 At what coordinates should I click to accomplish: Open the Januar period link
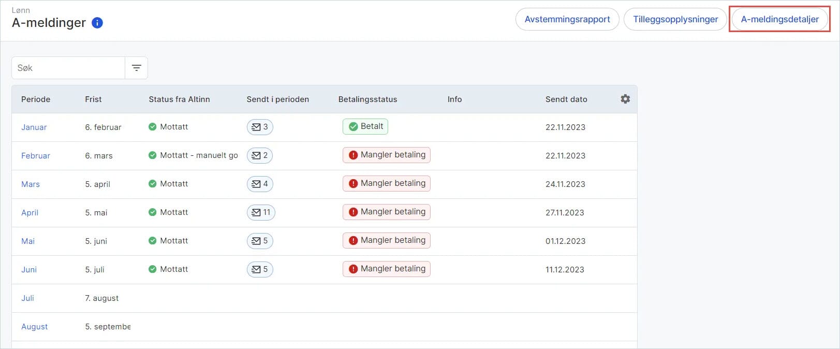tap(34, 127)
